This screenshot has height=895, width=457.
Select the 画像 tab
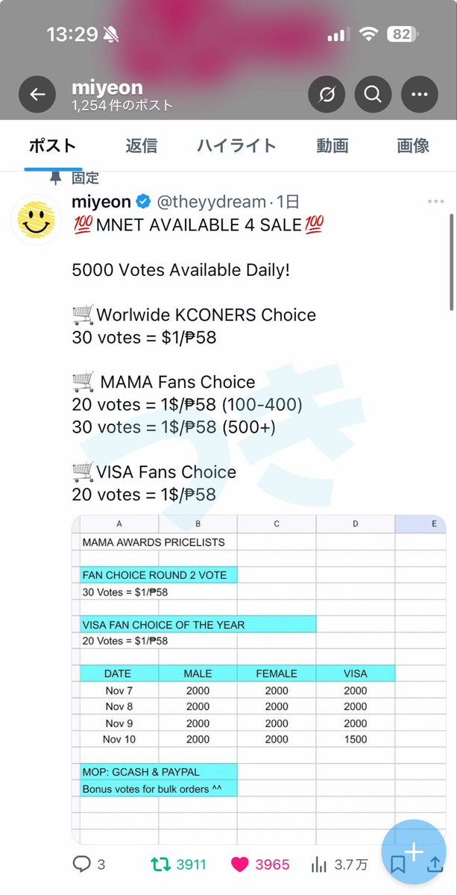tap(413, 145)
